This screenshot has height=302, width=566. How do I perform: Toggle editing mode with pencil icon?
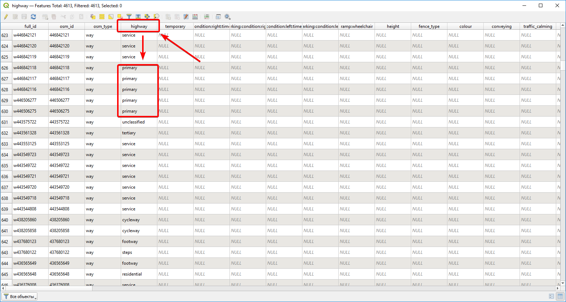click(6, 17)
